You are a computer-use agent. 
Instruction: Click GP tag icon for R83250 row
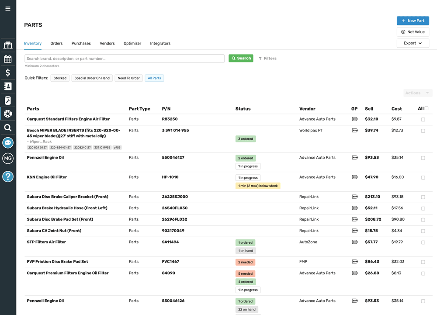[355, 119]
